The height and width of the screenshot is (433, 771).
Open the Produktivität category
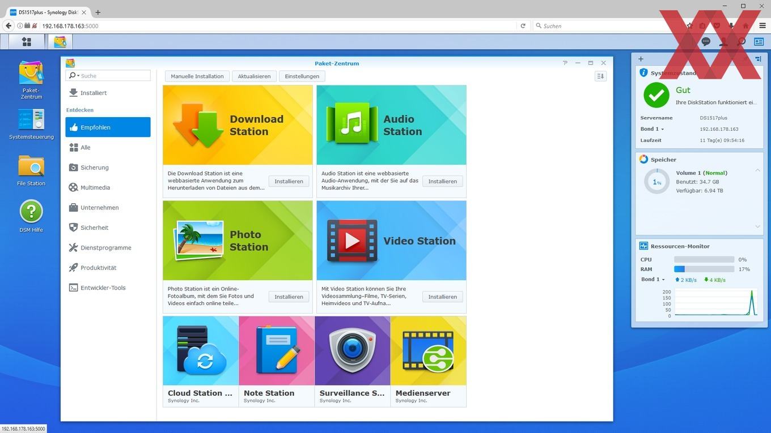point(108,268)
